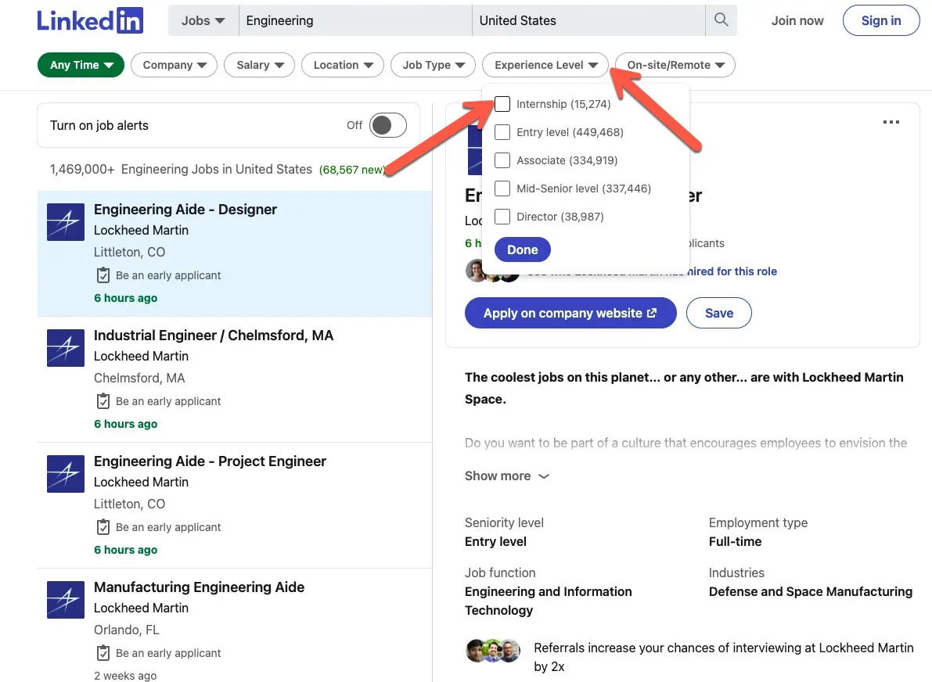The image size is (932, 682).
Task: Expand job description with Show more
Action: [x=507, y=476]
